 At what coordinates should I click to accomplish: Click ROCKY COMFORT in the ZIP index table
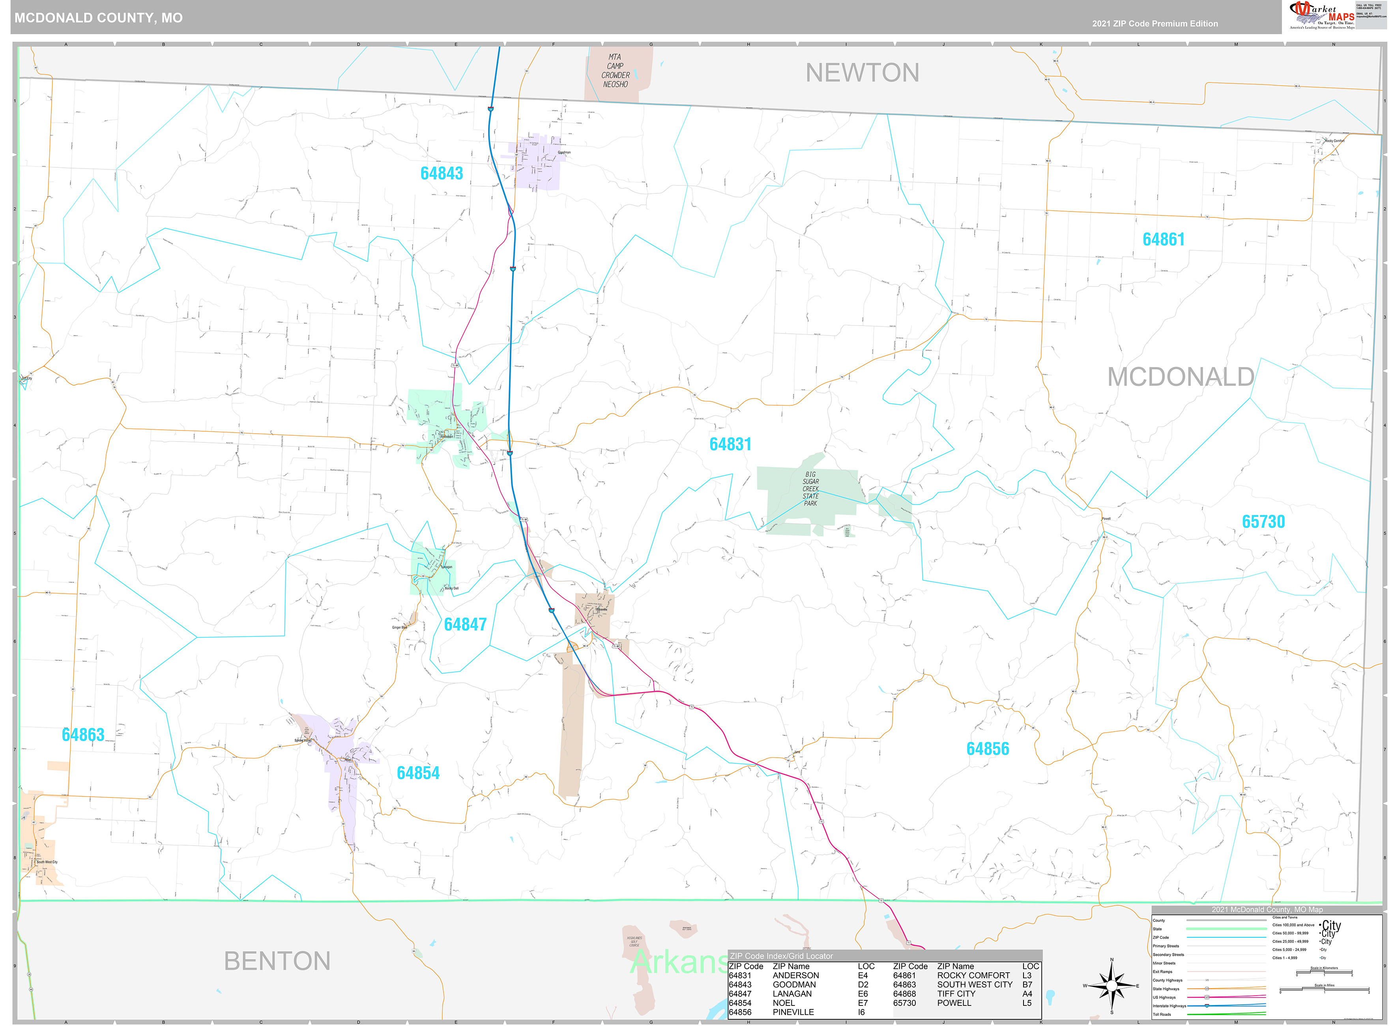[973, 975]
